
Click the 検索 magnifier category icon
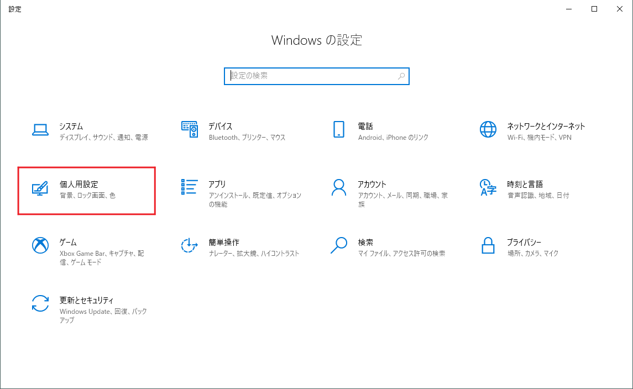[339, 245]
